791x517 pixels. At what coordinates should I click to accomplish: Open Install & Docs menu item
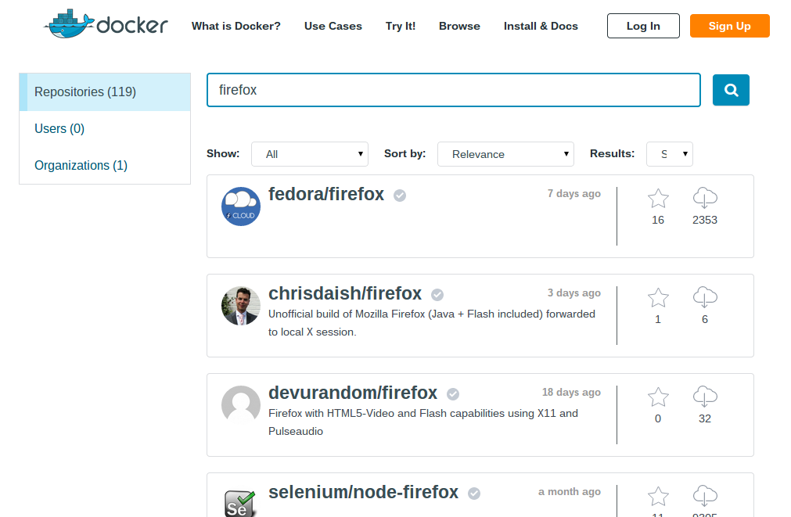coord(541,27)
